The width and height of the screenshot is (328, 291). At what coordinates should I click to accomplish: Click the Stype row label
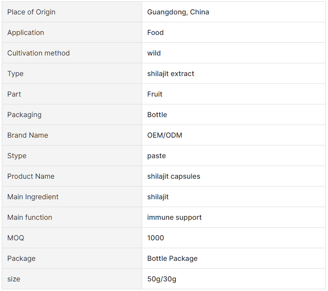point(17,156)
